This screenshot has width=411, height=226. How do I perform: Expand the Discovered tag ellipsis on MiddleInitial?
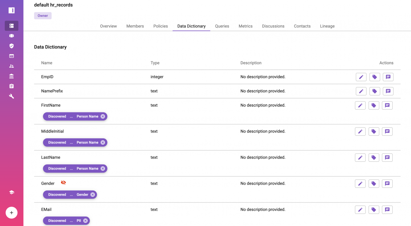pos(71,143)
